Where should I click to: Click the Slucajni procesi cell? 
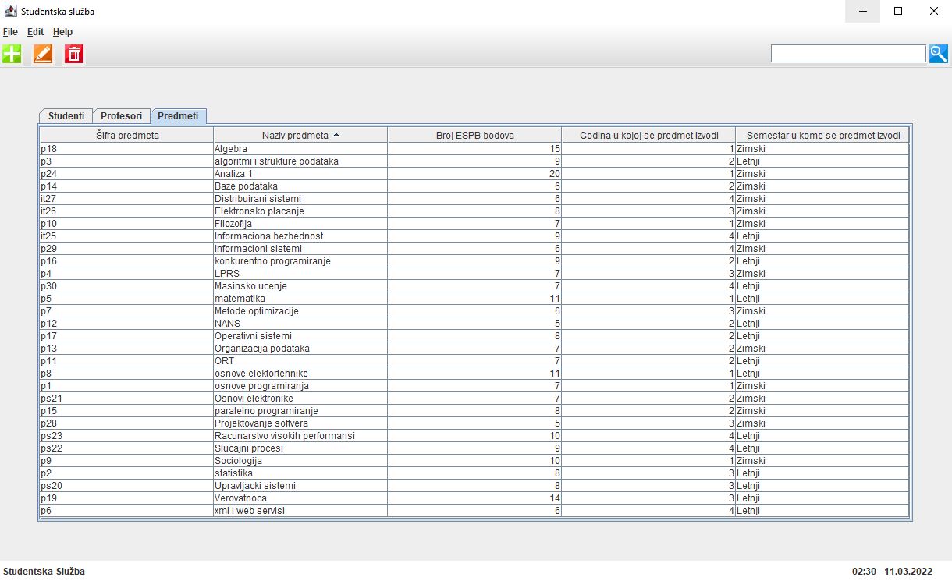click(x=300, y=448)
